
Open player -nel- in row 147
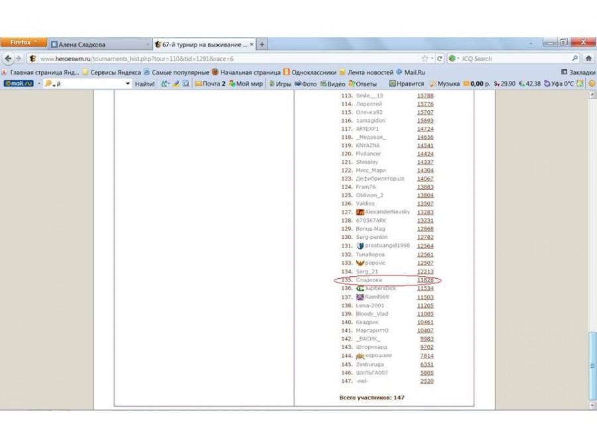tap(362, 381)
